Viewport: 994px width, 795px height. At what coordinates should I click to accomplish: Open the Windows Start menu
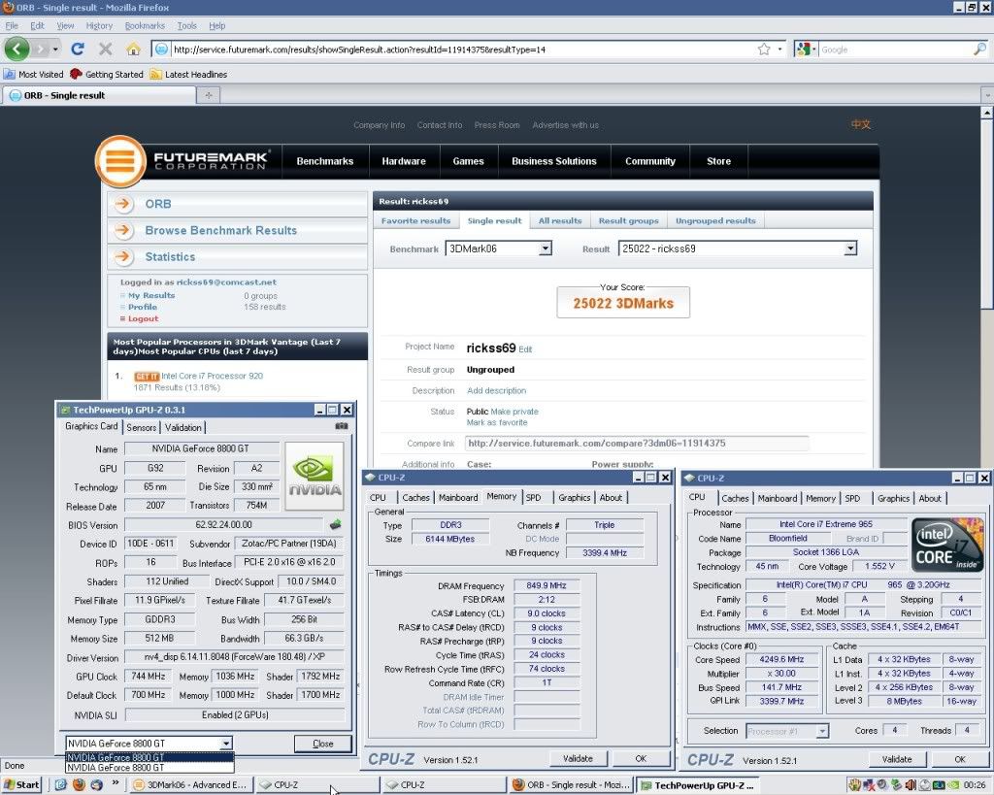21,784
